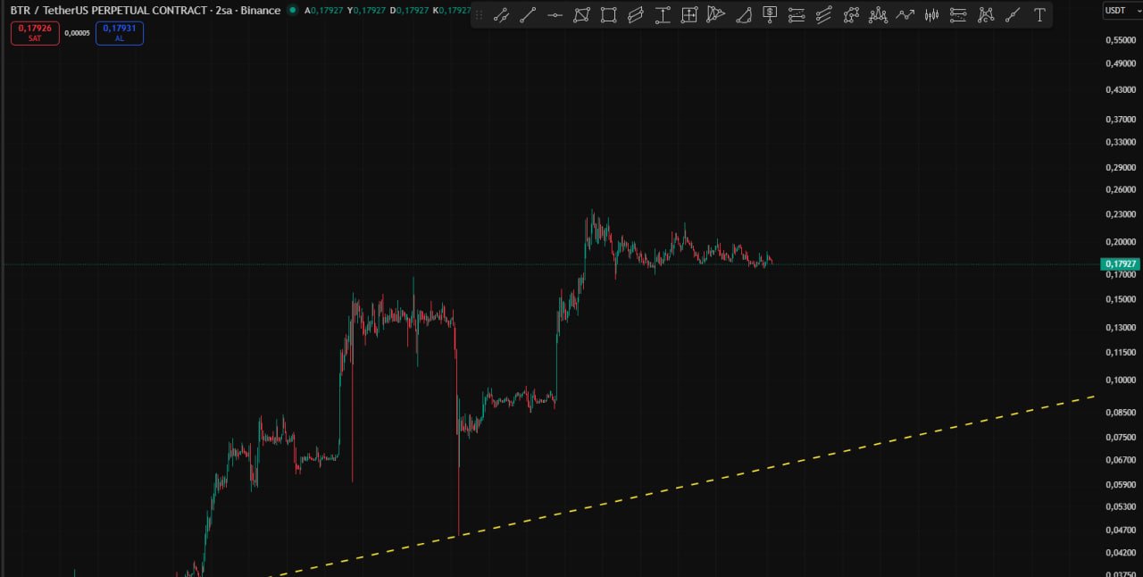Click the BTR / TetherUS symbol title
The height and width of the screenshot is (577, 1143).
coord(109,11)
